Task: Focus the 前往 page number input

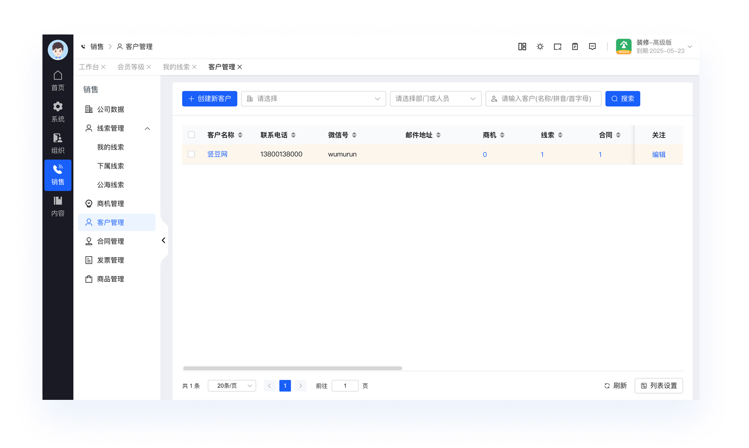Action: [x=345, y=386]
